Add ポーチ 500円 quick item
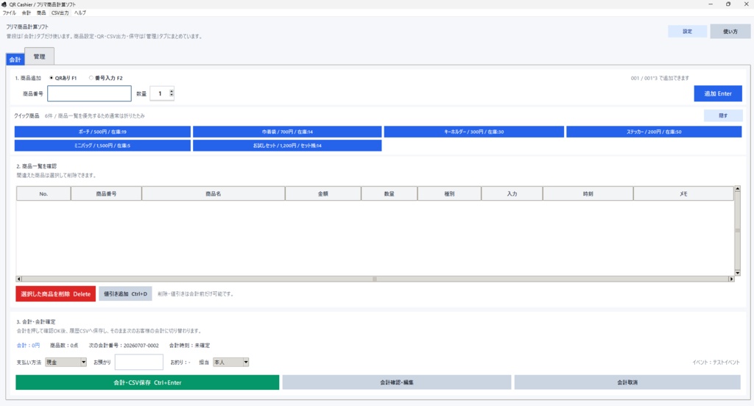Image resolution: width=754 pixels, height=406 pixels. pyautogui.click(x=102, y=132)
